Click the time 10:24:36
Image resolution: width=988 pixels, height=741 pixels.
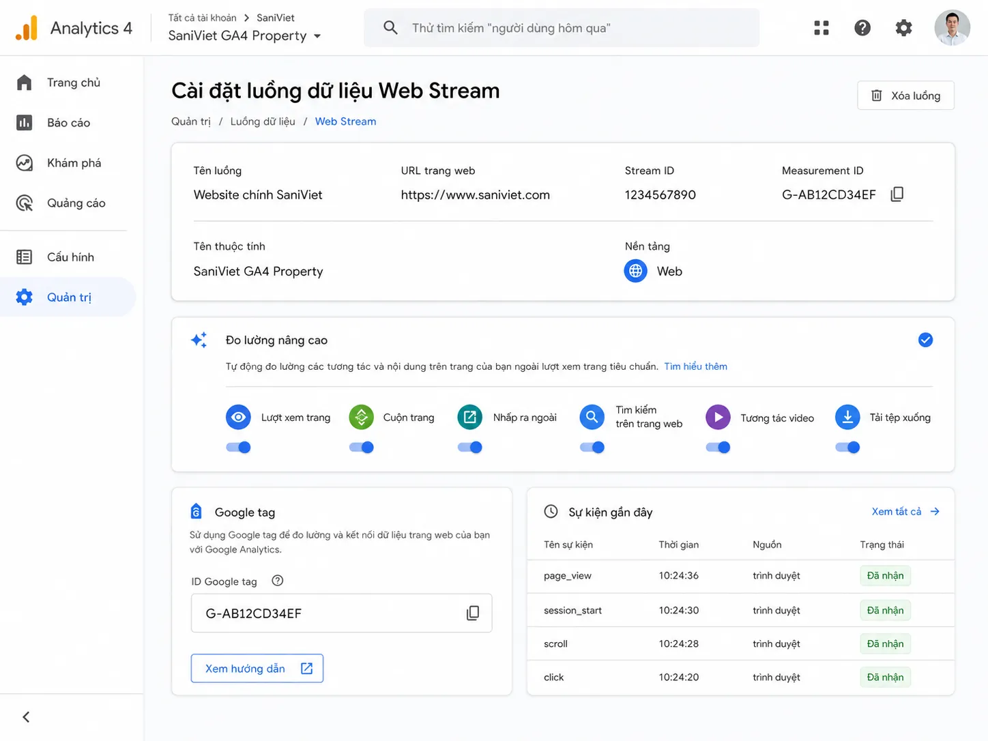click(x=678, y=575)
